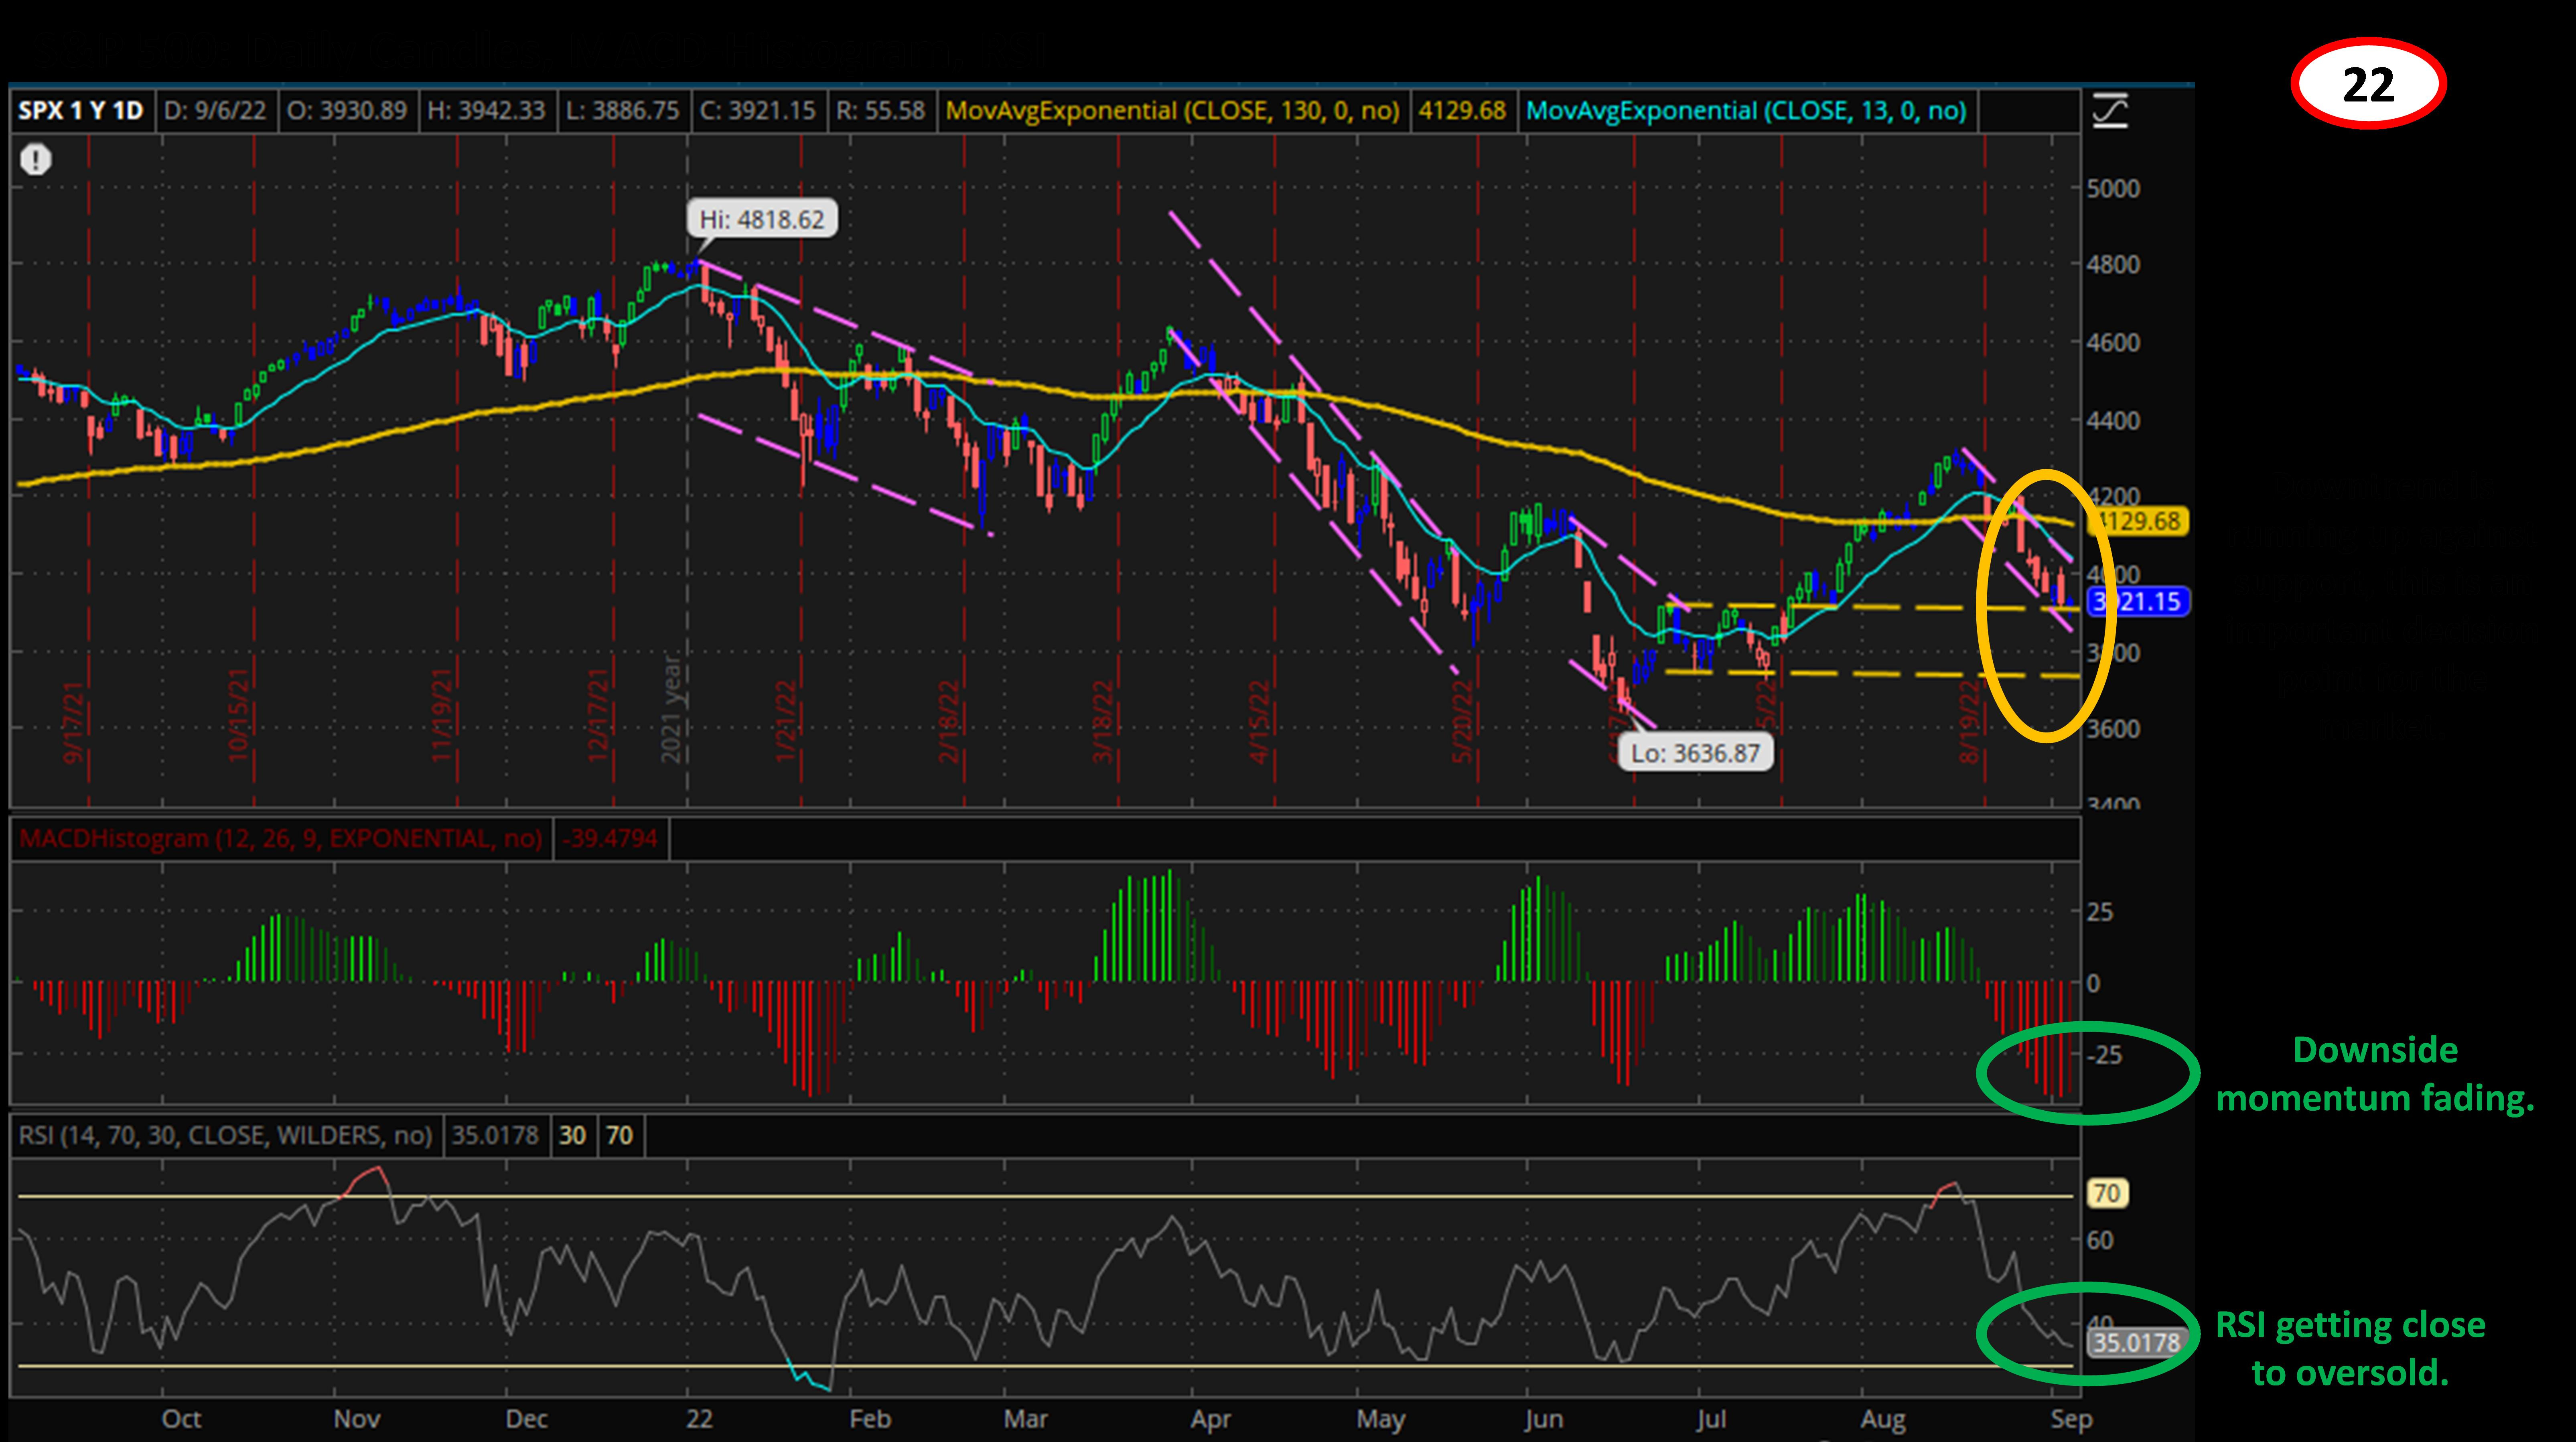Viewport: 2576px width, 1442px height.
Task: Click the May label on time axis
Action: point(1381,1419)
